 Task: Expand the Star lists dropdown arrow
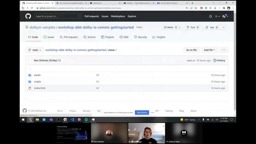coord(224,27)
